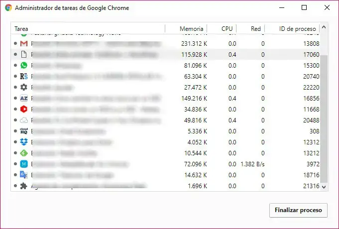Click process ID 20488

click(x=311, y=120)
